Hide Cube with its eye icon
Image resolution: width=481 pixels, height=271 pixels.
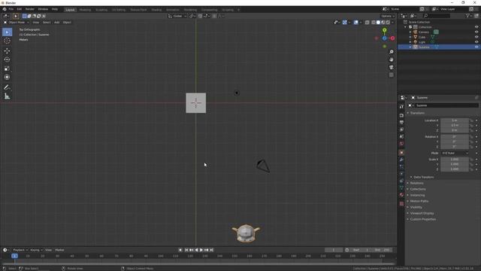476,37
